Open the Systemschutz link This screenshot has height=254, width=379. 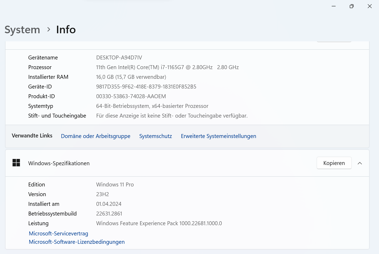tap(156, 136)
